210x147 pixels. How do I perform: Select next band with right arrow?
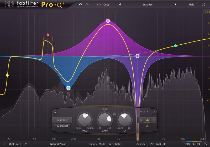click(148, 112)
